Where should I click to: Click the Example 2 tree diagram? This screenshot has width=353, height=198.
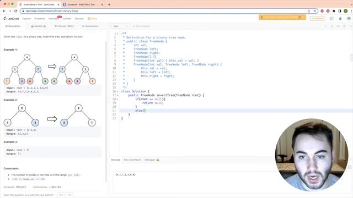point(50,116)
